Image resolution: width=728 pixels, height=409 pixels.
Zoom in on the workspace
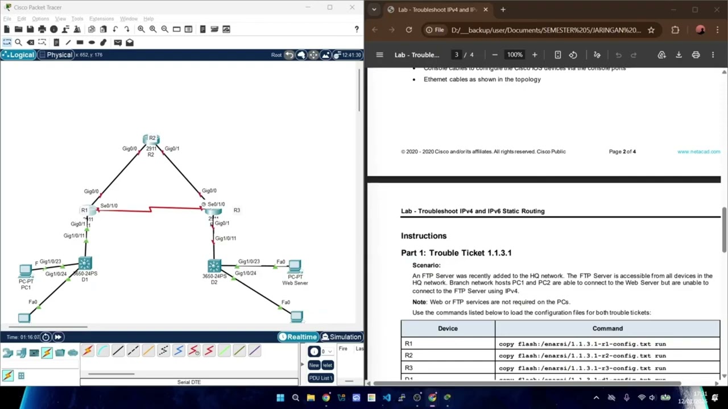(x=141, y=29)
